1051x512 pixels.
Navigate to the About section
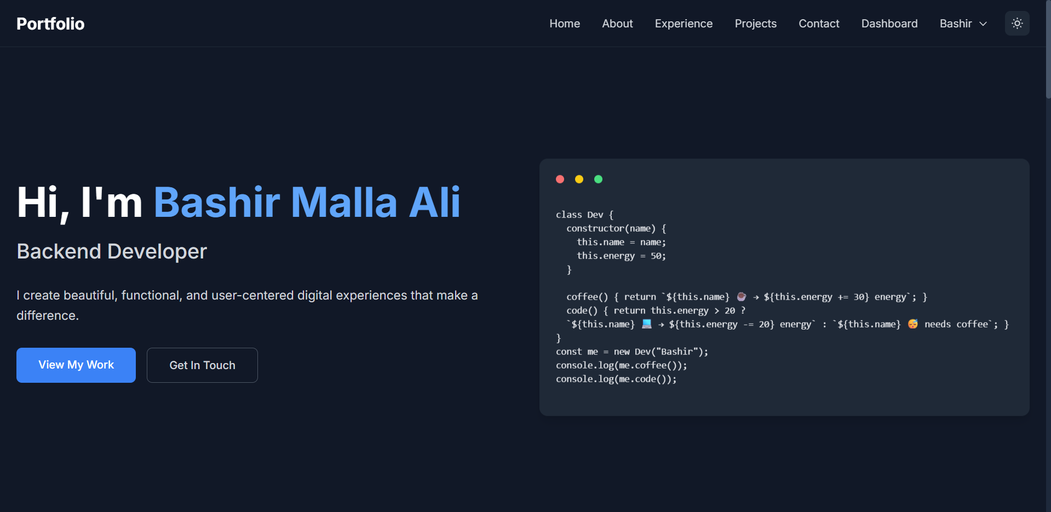click(617, 23)
